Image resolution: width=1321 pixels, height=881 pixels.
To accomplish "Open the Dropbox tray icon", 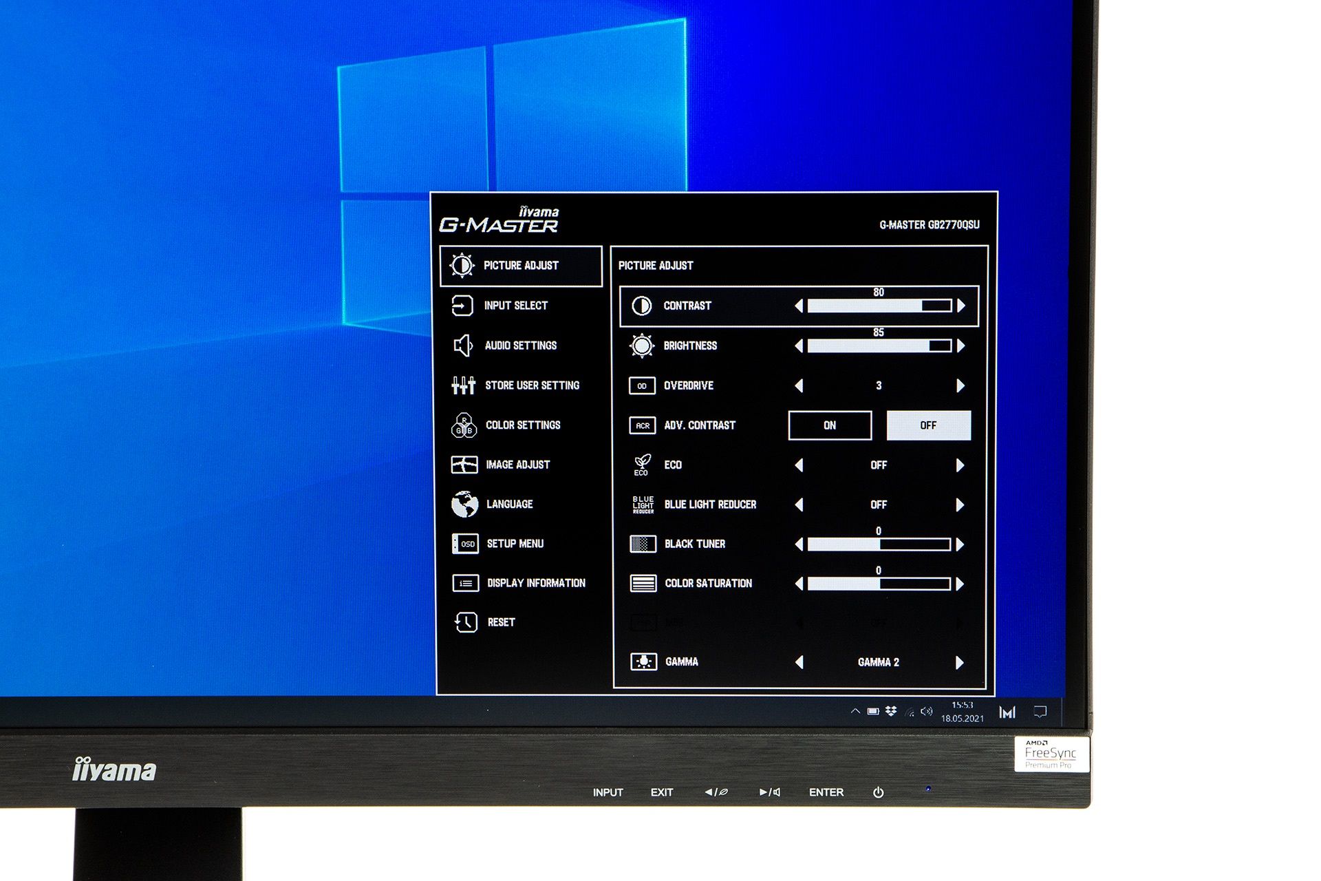I will [892, 711].
